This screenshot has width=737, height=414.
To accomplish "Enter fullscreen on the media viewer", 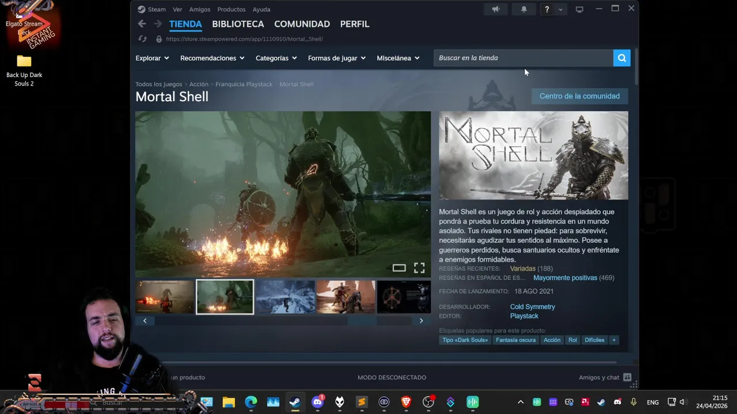I will [x=419, y=268].
